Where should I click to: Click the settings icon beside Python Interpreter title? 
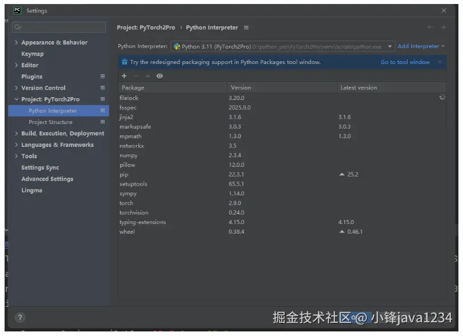[x=246, y=27]
